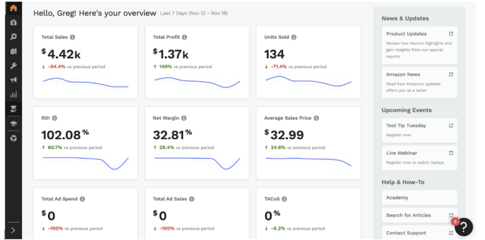485x240 pixels.
Task: Click the red notification badge showing 5
Action: coord(455,222)
